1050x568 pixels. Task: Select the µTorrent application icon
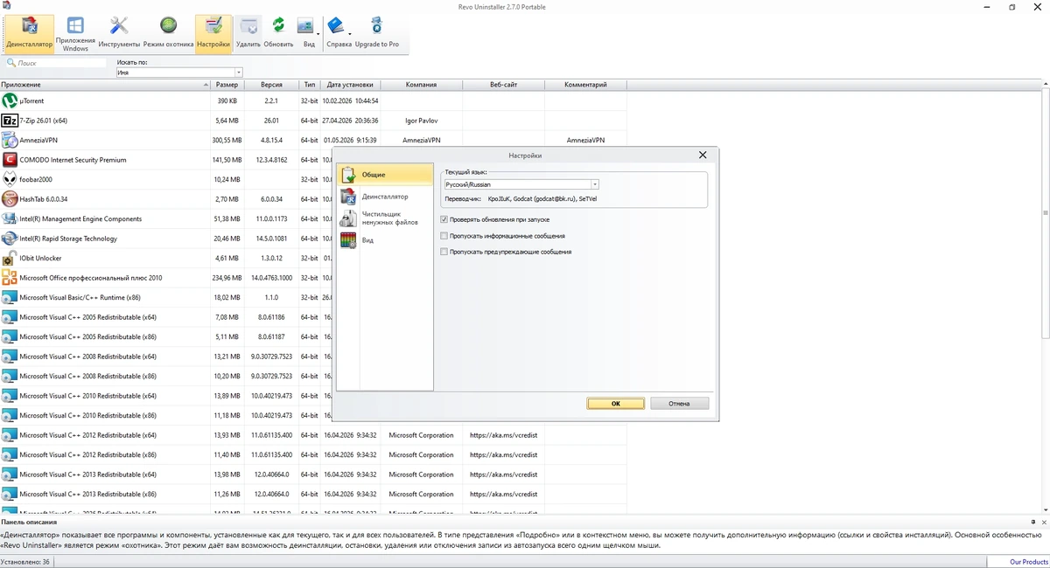10,100
